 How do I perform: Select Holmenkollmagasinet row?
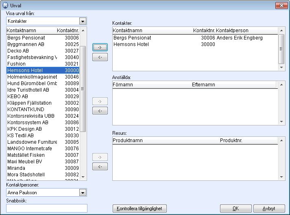pos(43,77)
